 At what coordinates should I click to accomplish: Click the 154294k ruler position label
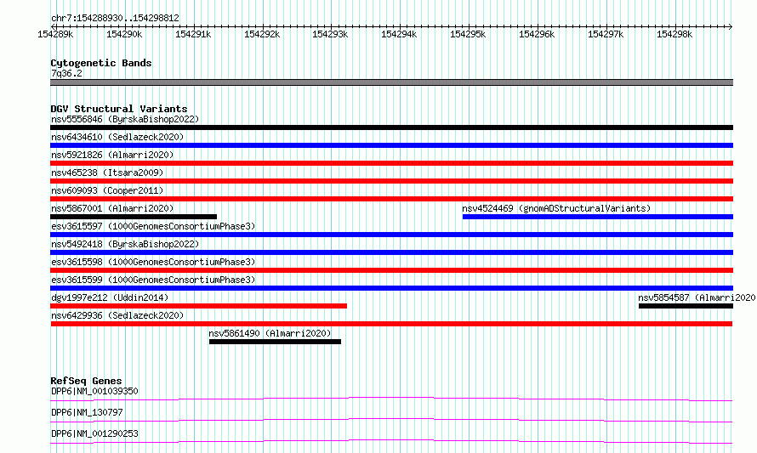pos(399,34)
